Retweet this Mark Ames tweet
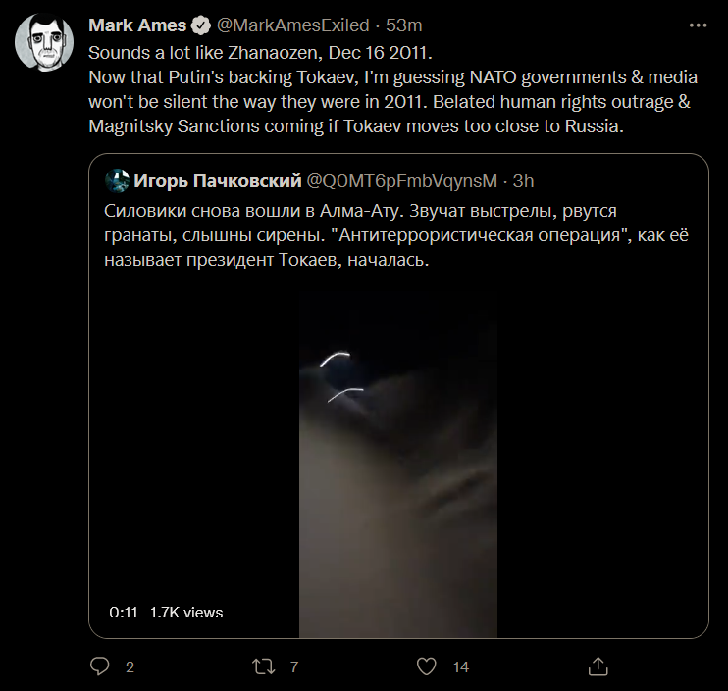 (x=263, y=666)
